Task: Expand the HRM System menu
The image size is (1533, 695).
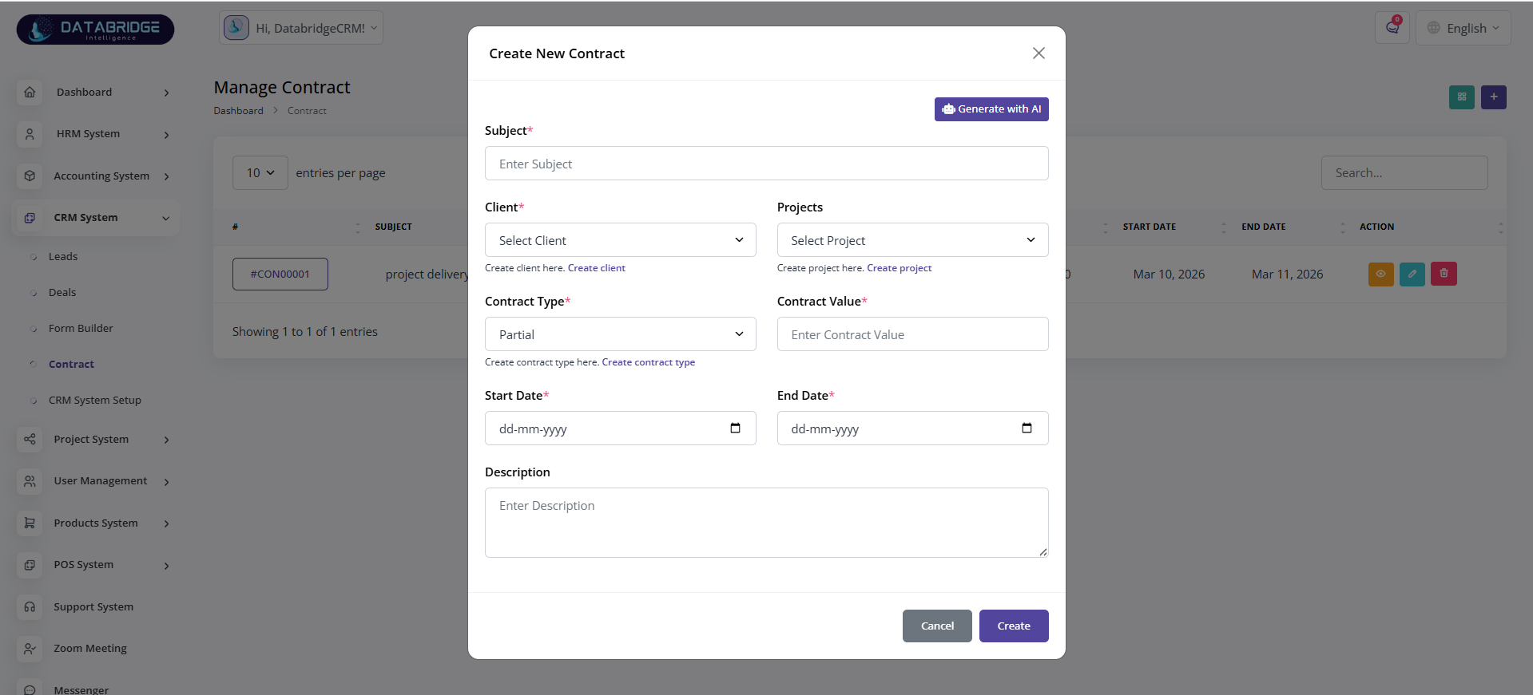Action: click(x=166, y=134)
